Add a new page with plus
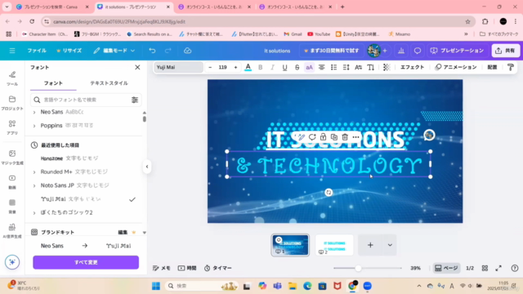The height and width of the screenshot is (294, 523). coord(370,245)
